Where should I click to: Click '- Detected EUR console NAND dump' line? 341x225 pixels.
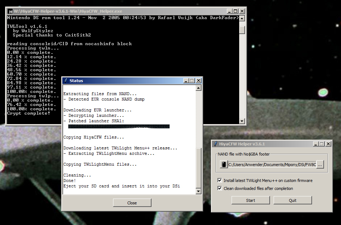(104, 99)
